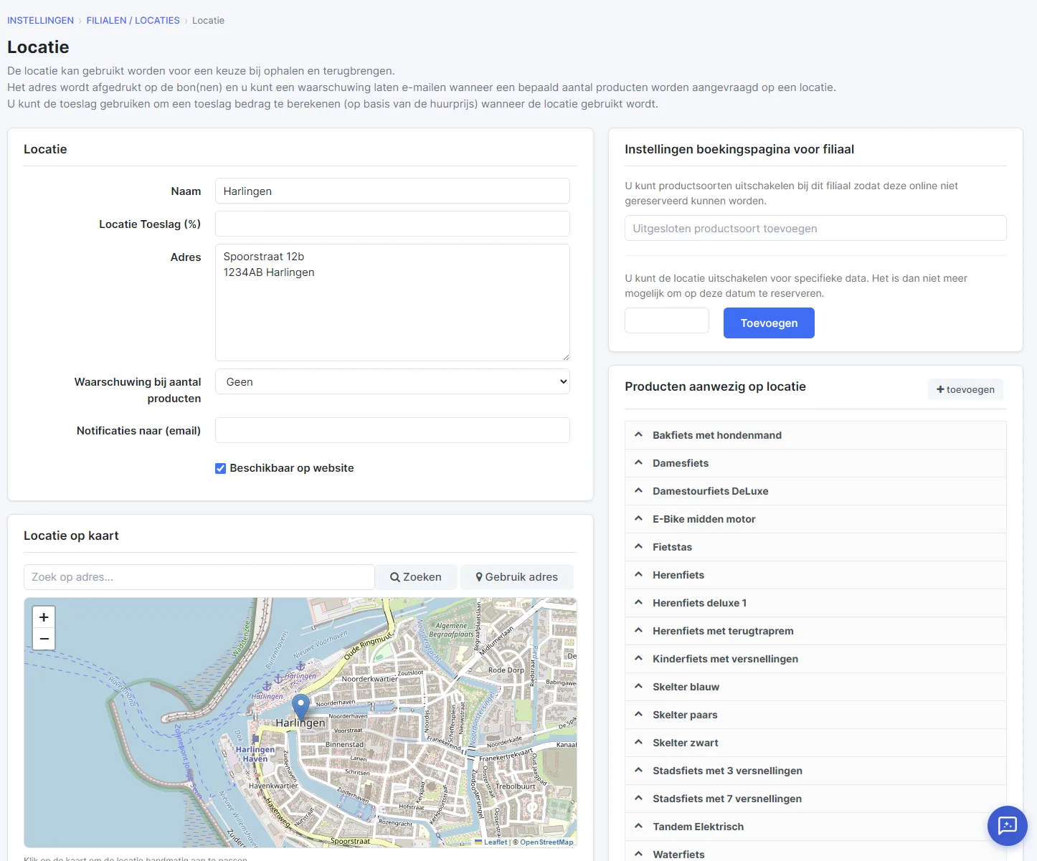Click the blue map location pin
This screenshot has height=861, width=1037.
[301, 706]
